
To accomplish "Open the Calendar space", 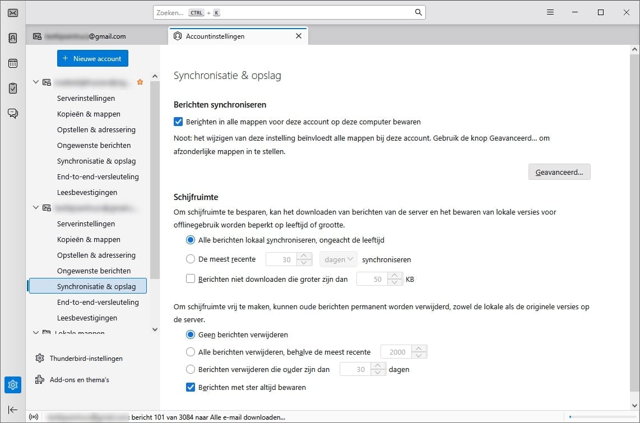I will pyautogui.click(x=12, y=63).
